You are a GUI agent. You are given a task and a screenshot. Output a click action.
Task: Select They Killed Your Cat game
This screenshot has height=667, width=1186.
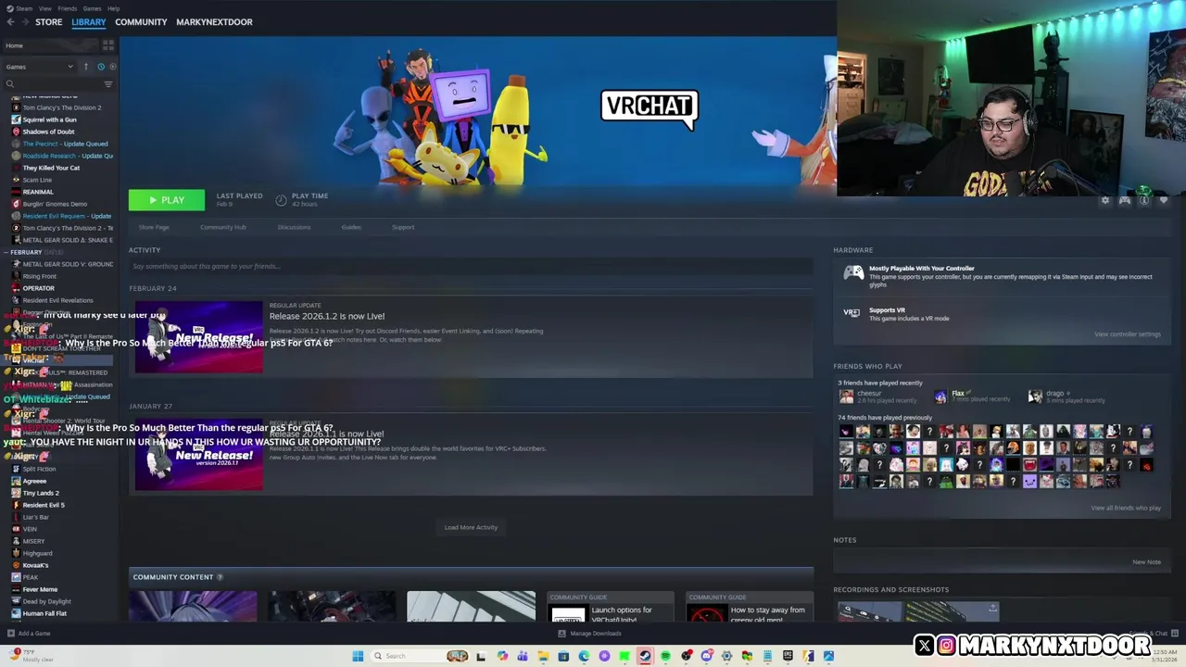pyautogui.click(x=51, y=168)
